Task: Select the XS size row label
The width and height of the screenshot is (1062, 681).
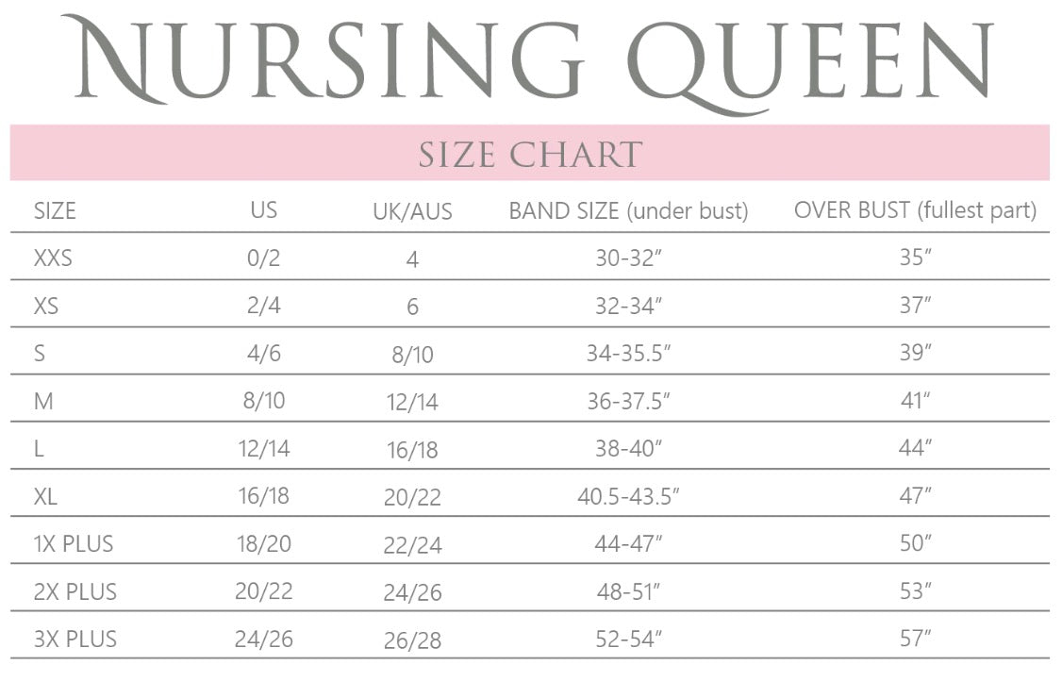Action: point(47,306)
